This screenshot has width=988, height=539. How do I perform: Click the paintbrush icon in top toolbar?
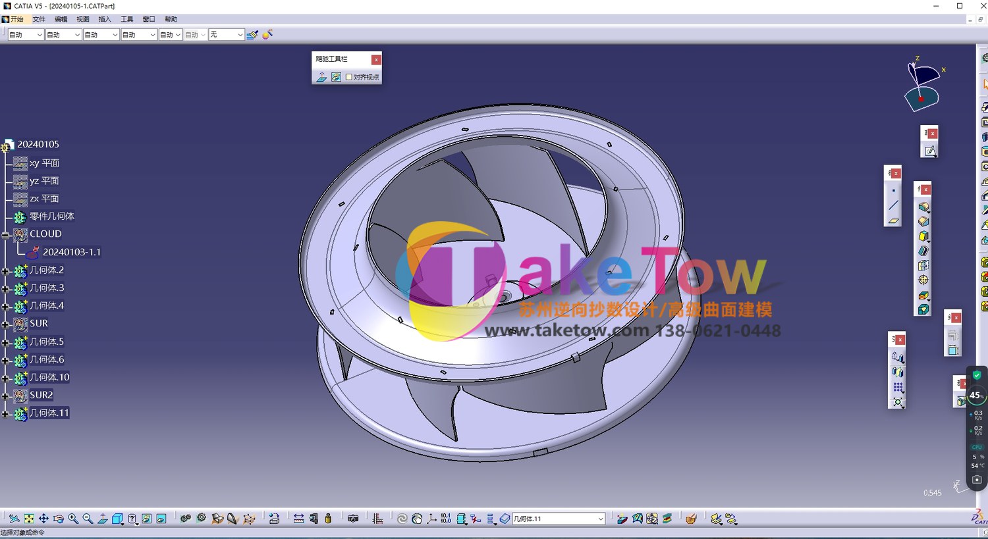click(252, 35)
